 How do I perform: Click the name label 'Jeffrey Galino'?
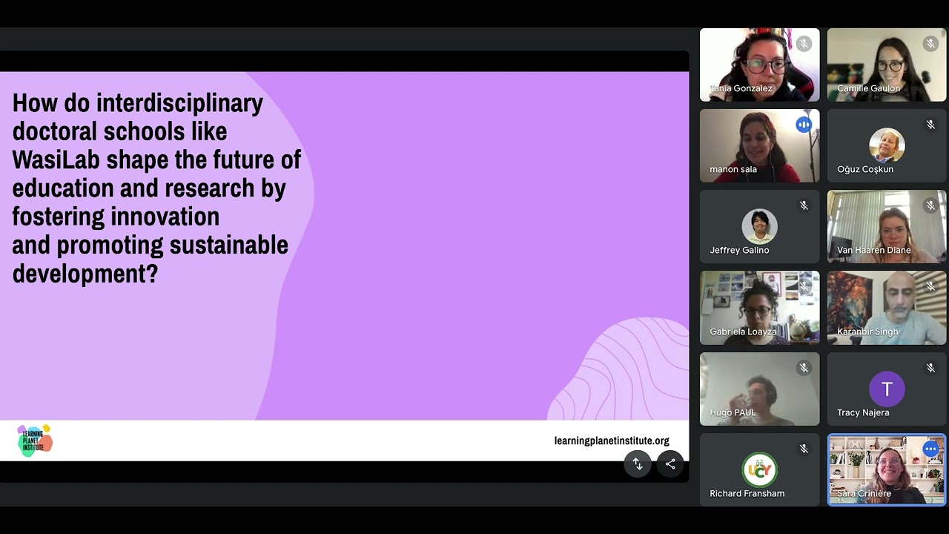tap(739, 250)
